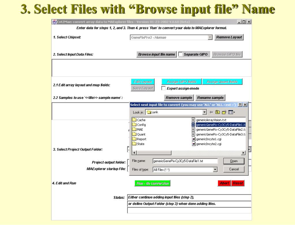Create new folder icon in file dialog

(224, 112)
